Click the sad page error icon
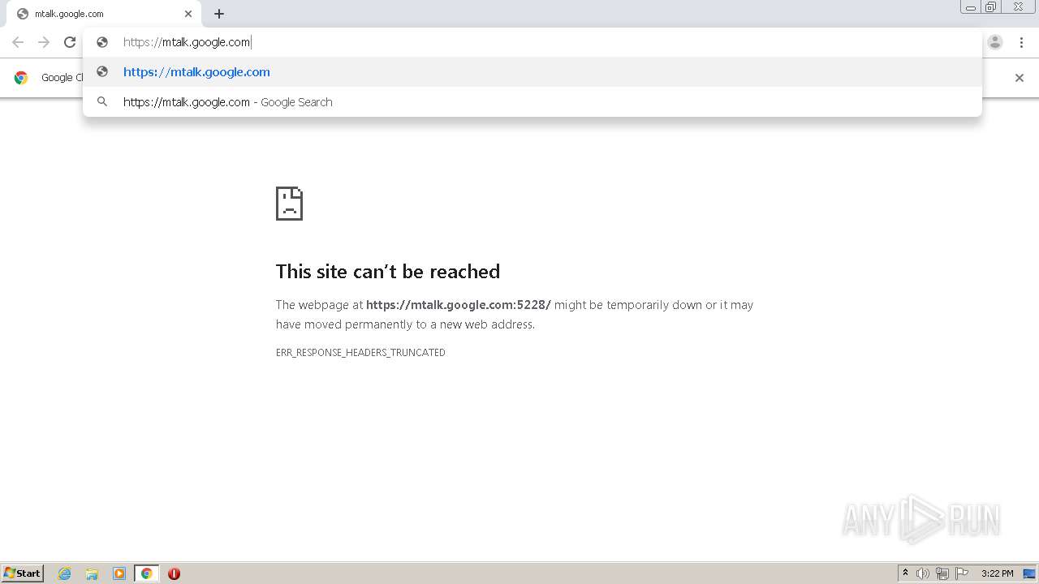 [289, 204]
